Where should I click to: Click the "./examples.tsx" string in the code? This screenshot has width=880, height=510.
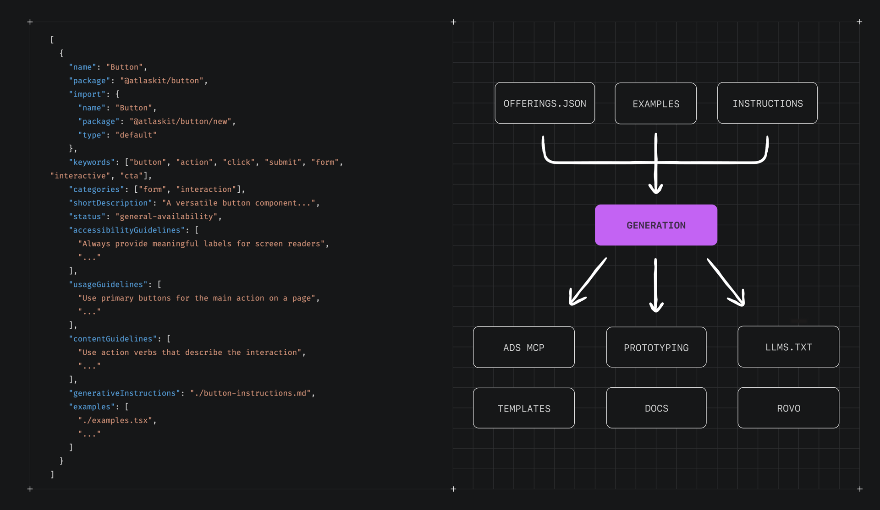[x=115, y=420]
